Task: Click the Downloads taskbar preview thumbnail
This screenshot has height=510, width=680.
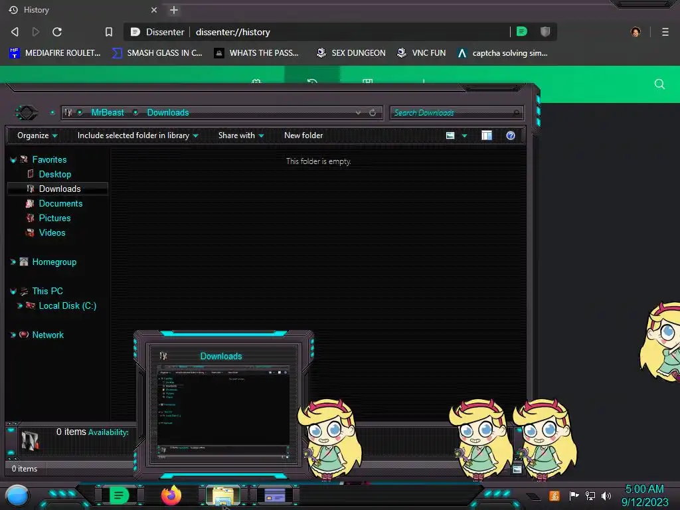Action: [223, 404]
